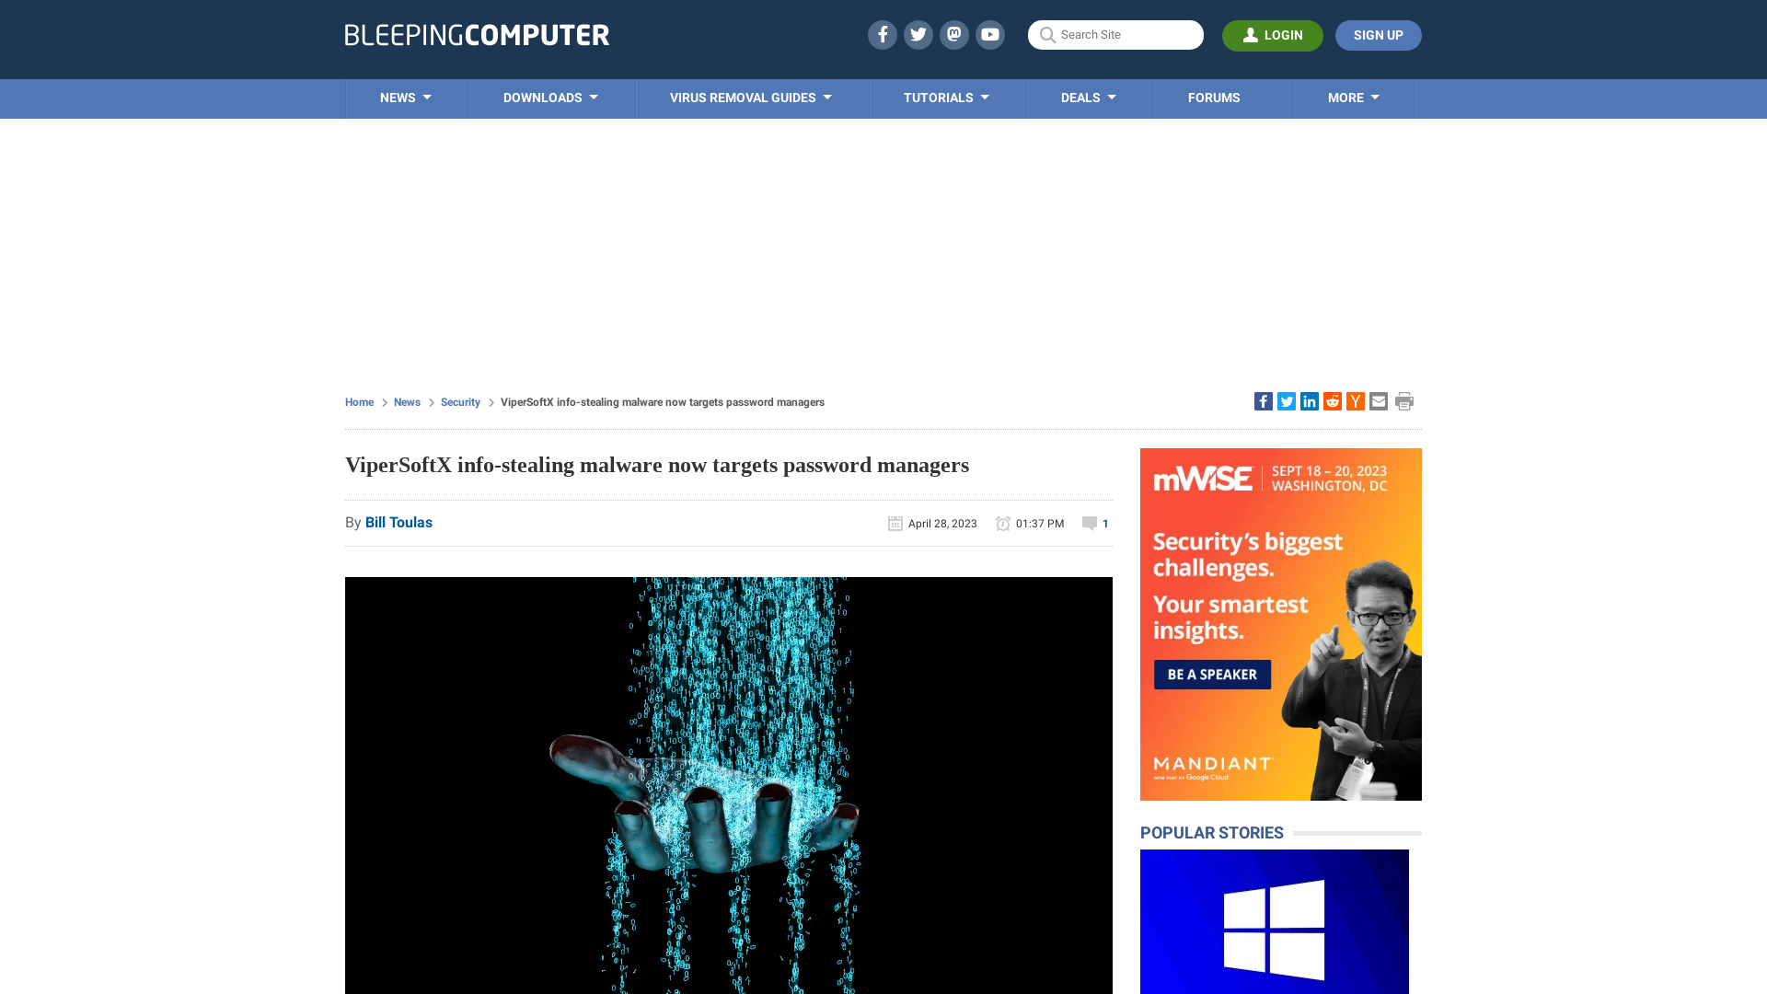Click the Security breadcrumb link
The height and width of the screenshot is (994, 1767).
460,401
